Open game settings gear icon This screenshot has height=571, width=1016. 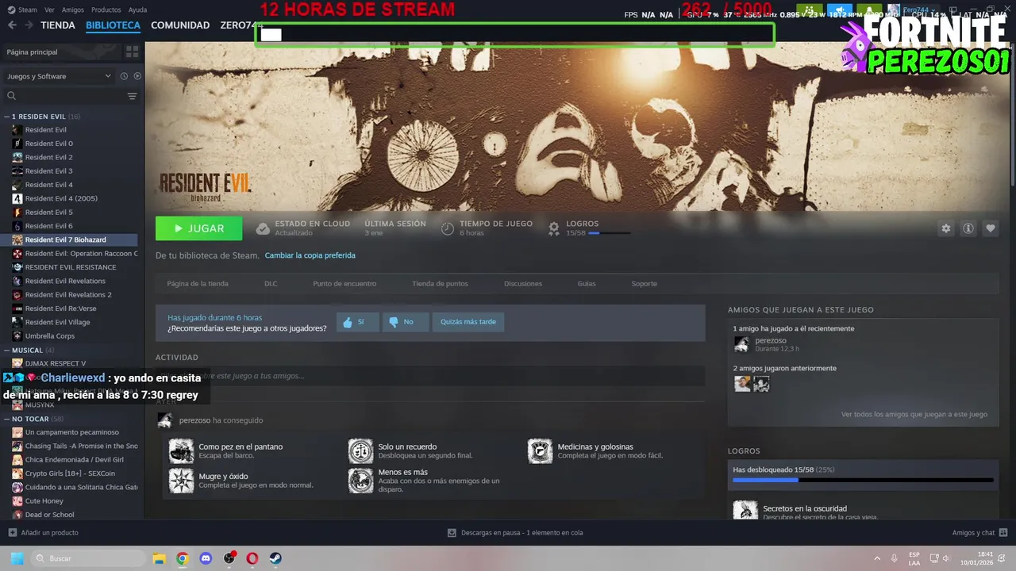pos(945,228)
